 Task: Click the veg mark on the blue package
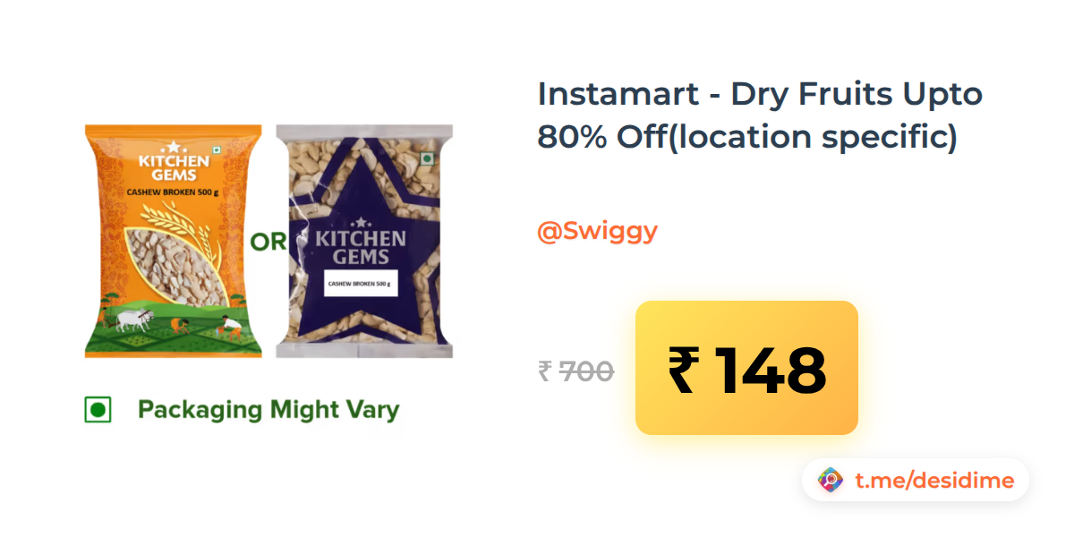[x=427, y=159]
